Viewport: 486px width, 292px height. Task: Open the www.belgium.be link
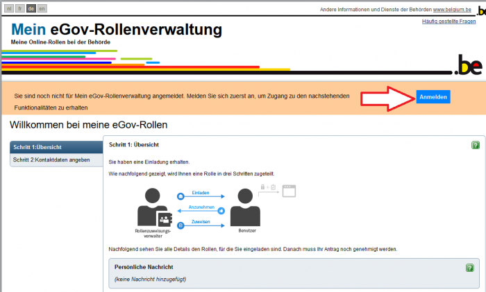pos(452,10)
